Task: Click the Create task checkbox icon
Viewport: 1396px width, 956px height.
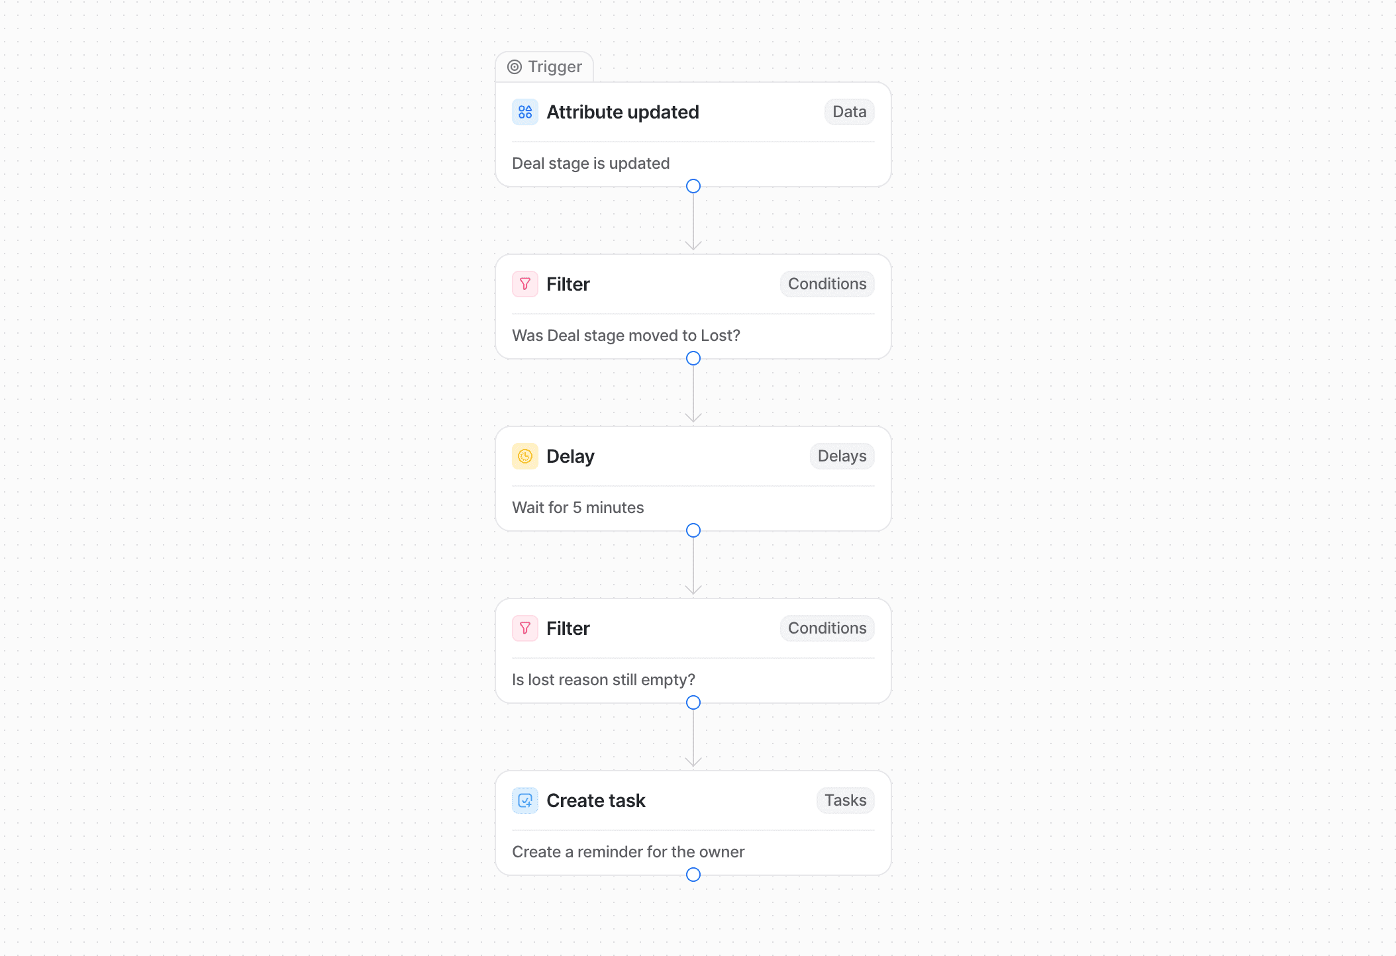Action: tap(524, 800)
